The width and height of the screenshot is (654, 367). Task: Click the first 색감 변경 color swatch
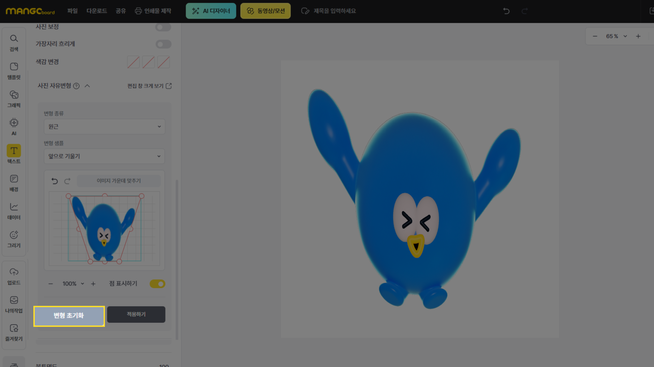[133, 62]
